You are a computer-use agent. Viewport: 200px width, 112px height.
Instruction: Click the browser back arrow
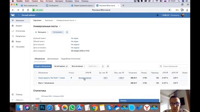point(13,10)
